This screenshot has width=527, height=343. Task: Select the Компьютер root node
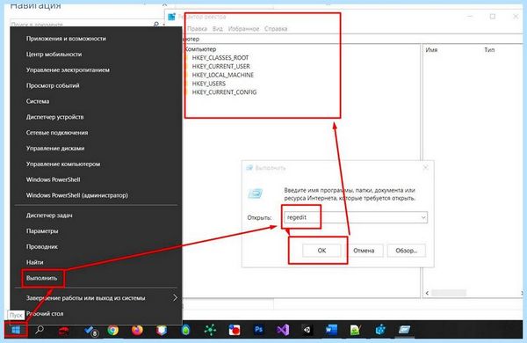(x=200, y=49)
